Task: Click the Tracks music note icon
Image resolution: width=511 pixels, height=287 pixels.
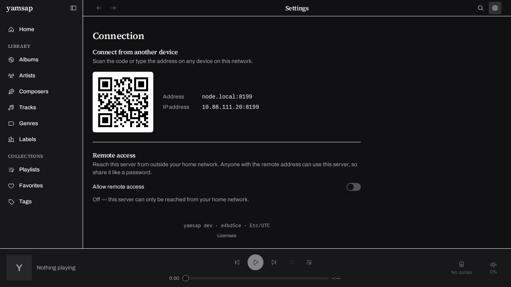Action: (x=11, y=108)
